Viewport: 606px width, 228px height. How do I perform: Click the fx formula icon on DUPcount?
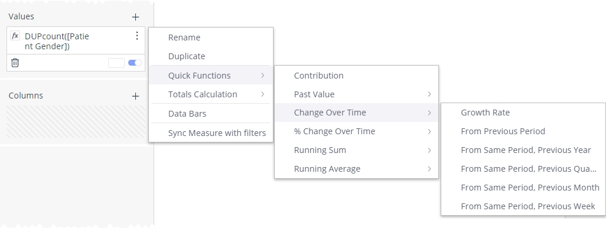coord(15,36)
